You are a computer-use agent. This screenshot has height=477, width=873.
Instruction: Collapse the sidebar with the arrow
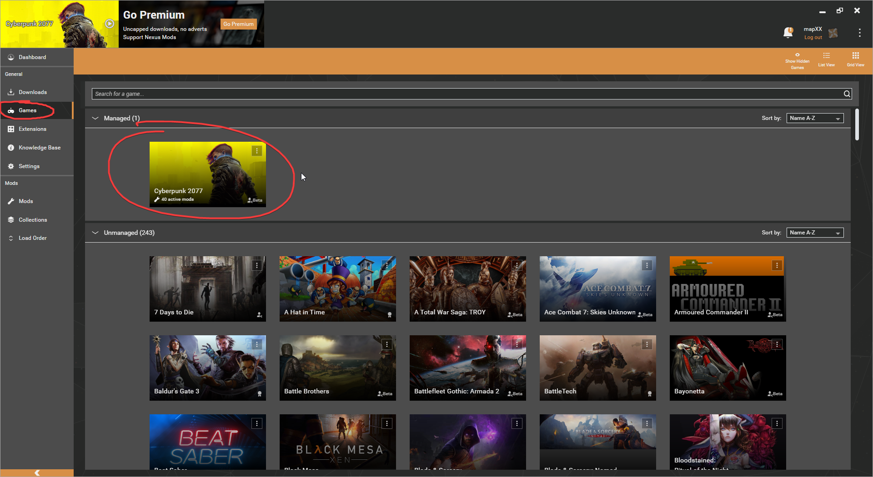[x=37, y=473]
